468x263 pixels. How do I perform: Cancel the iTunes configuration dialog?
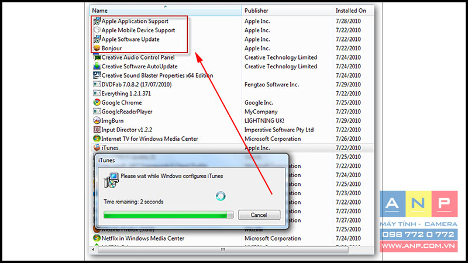click(259, 214)
